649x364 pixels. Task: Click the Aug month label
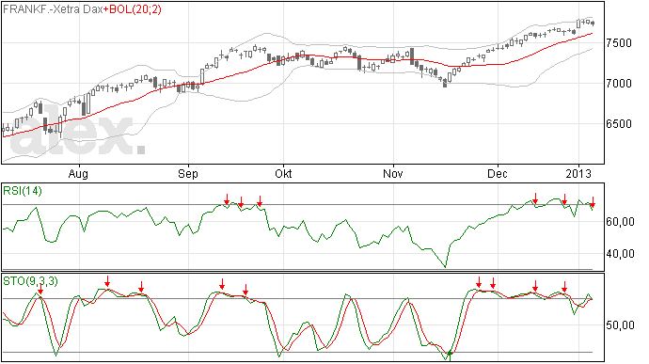tap(78, 173)
